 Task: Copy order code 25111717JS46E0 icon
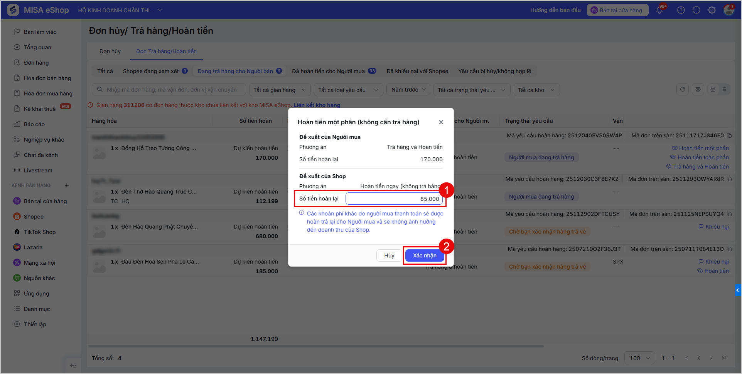point(729,135)
